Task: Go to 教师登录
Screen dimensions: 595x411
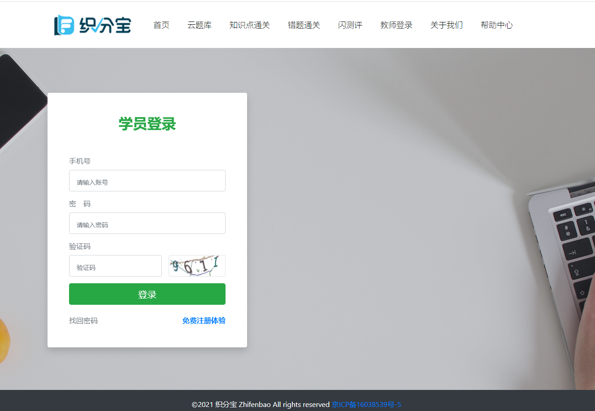Action: [x=396, y=25]
